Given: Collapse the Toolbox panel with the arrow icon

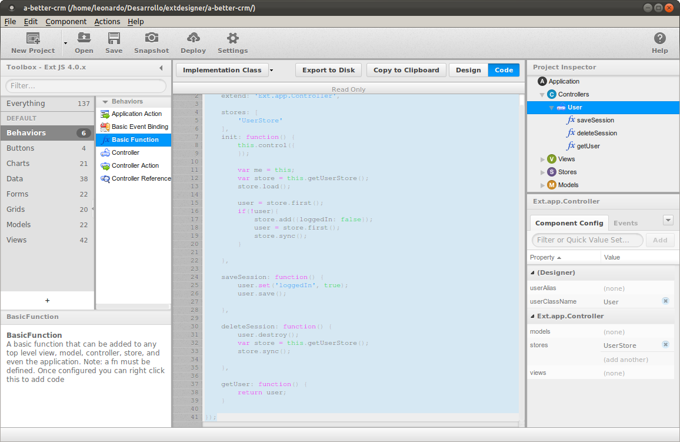Looking at the screenshot, I should tap(161, 68).
